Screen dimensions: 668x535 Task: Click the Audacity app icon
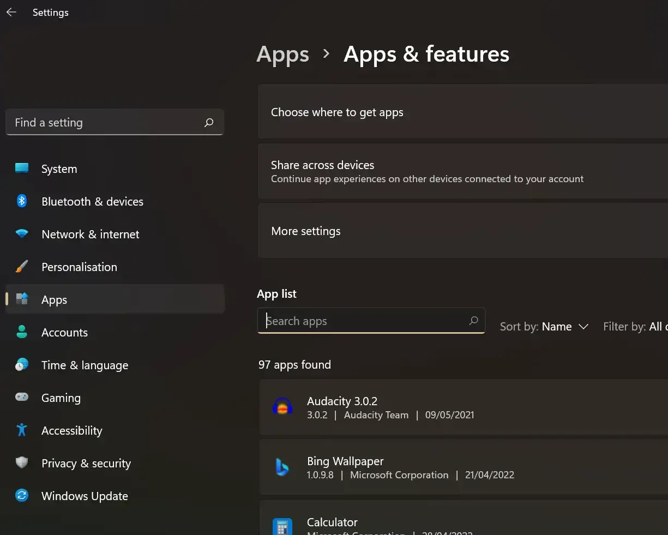(282, 407)
